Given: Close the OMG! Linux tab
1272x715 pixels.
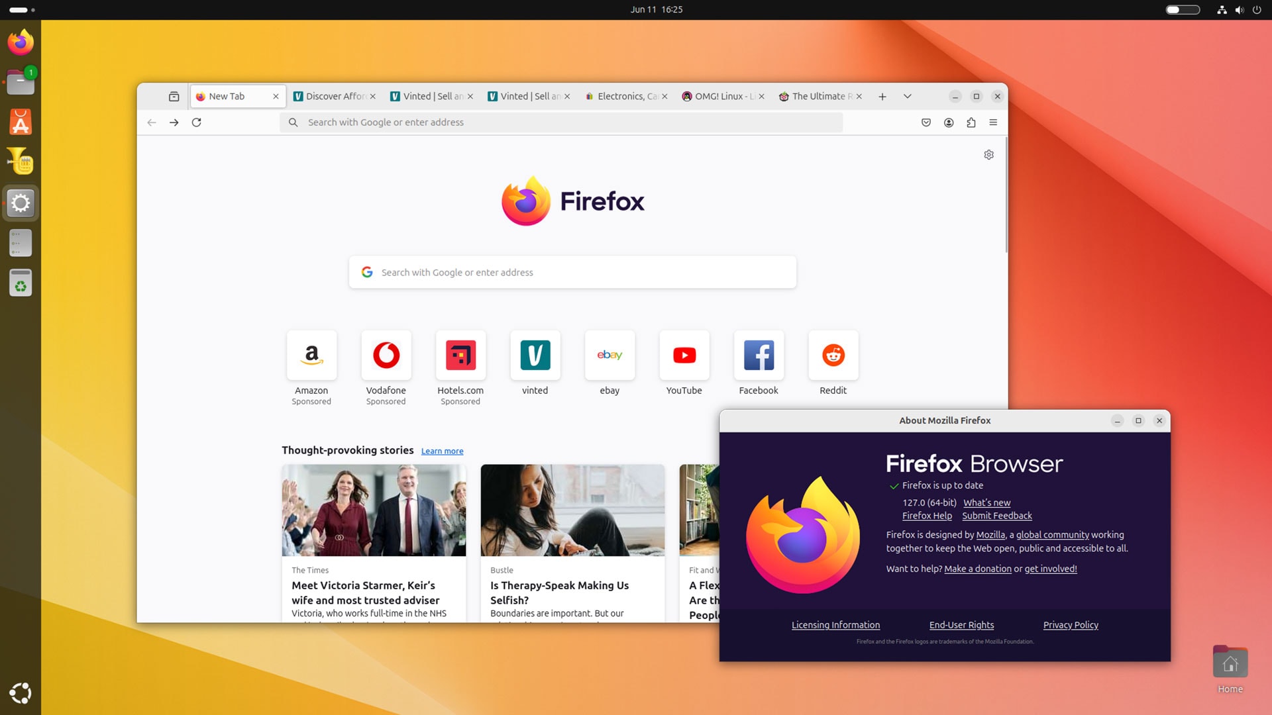Looking at the screenshot, I should point(762,97).
